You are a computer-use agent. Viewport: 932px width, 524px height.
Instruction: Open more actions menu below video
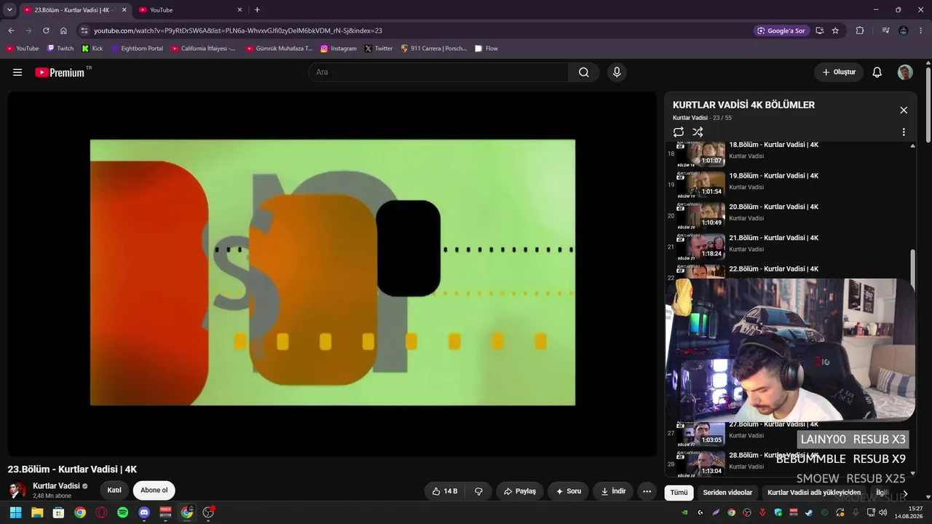tap(647, 491)
